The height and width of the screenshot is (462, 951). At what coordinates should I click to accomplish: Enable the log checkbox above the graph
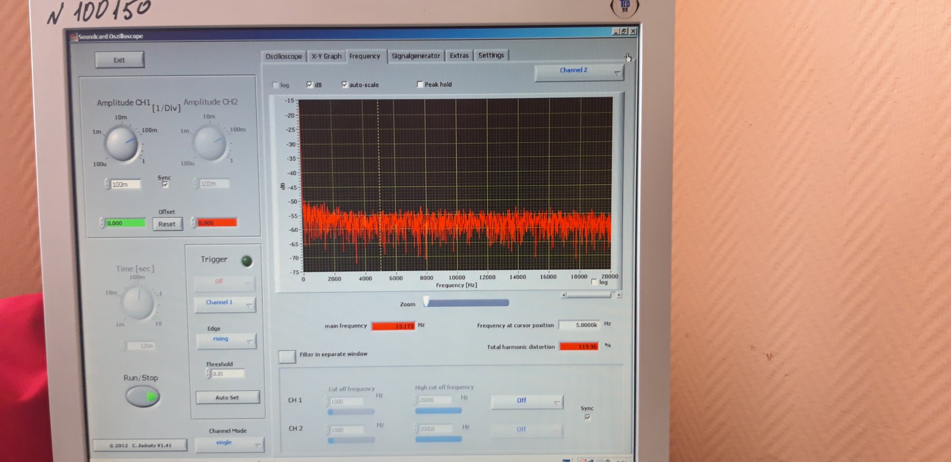coord(275,85)
